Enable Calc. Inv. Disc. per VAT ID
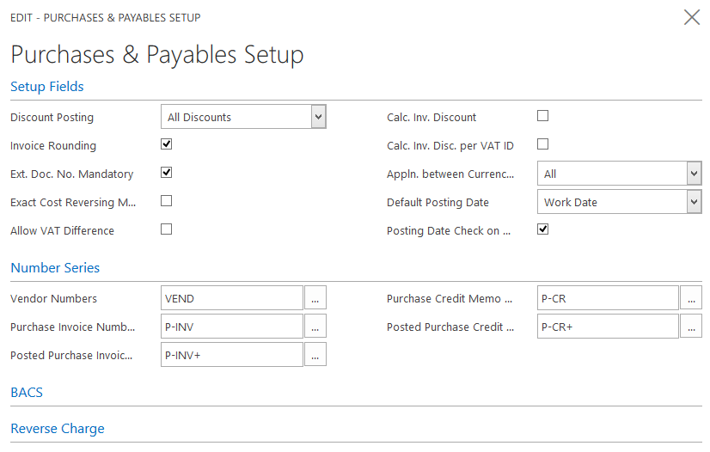The image size is (710, 452). pos(542,144)
